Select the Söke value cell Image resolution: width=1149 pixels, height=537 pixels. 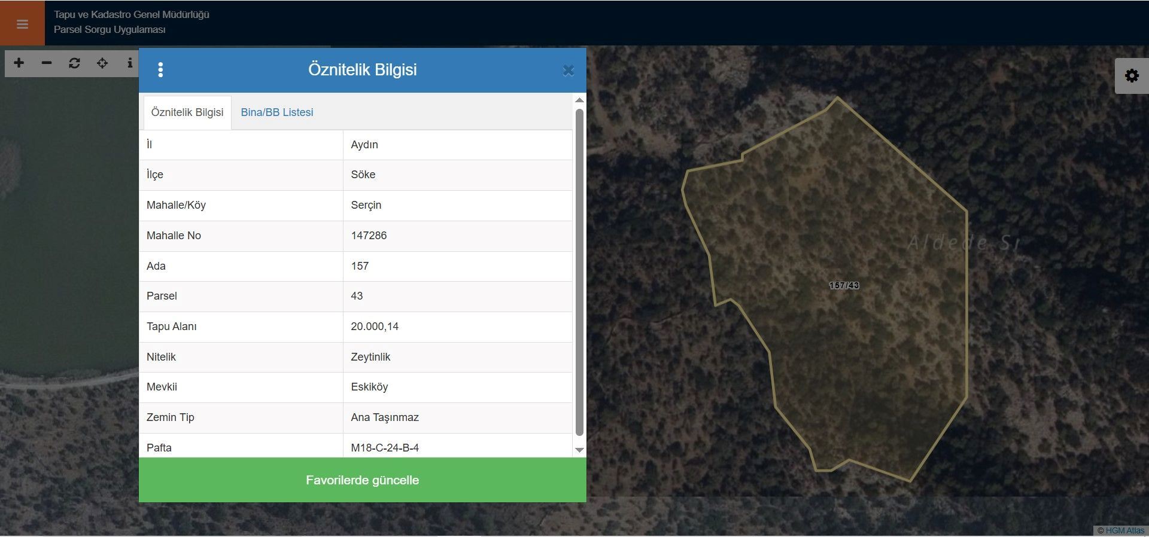pyautogui.click(x=458, y=175)
